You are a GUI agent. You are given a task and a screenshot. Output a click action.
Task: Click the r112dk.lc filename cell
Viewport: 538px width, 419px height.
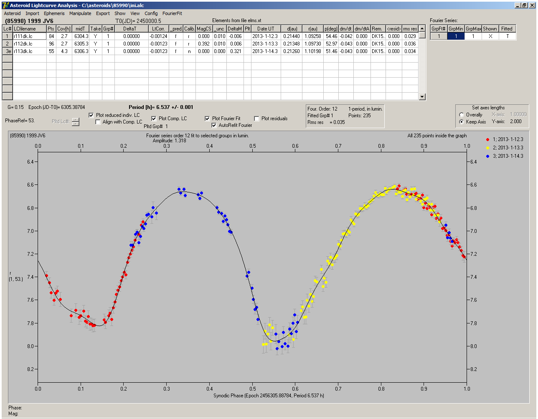(30, 44)
